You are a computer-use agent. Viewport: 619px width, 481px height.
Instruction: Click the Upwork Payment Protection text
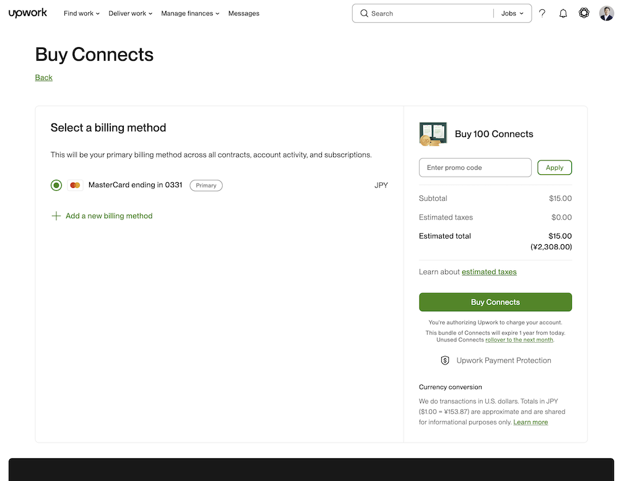pos(504,361)
